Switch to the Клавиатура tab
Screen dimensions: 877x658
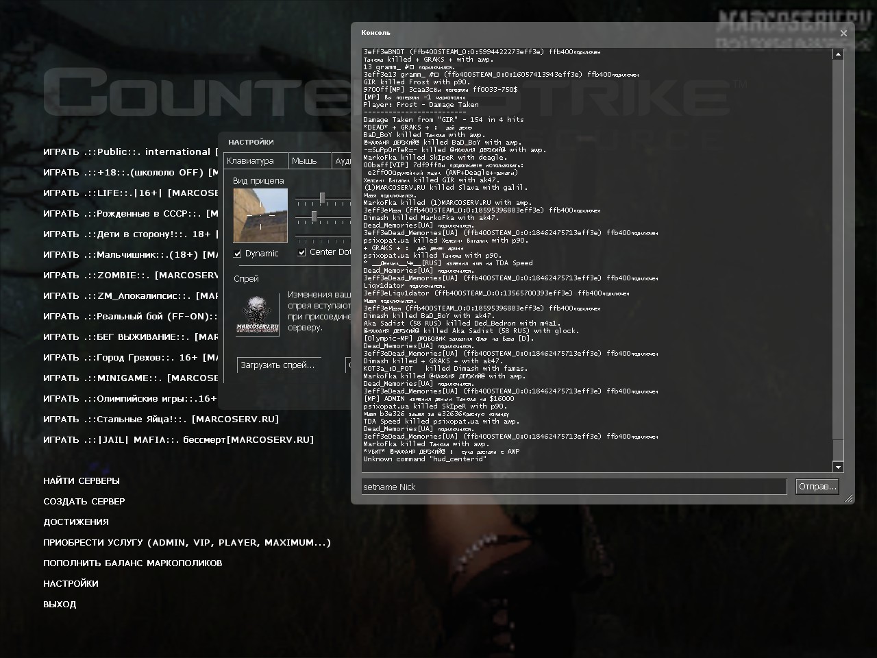(x=250, y=161)
